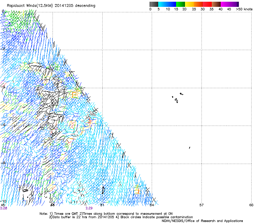This screenshot has height=223, width=254.
Task: Click the longitude axis label '48'
Action: click(x=53, y=205)
